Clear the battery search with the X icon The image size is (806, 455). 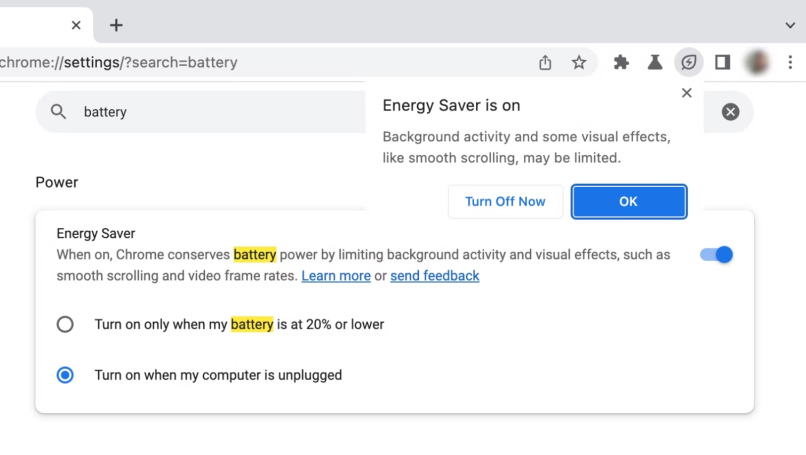point(730,111)
